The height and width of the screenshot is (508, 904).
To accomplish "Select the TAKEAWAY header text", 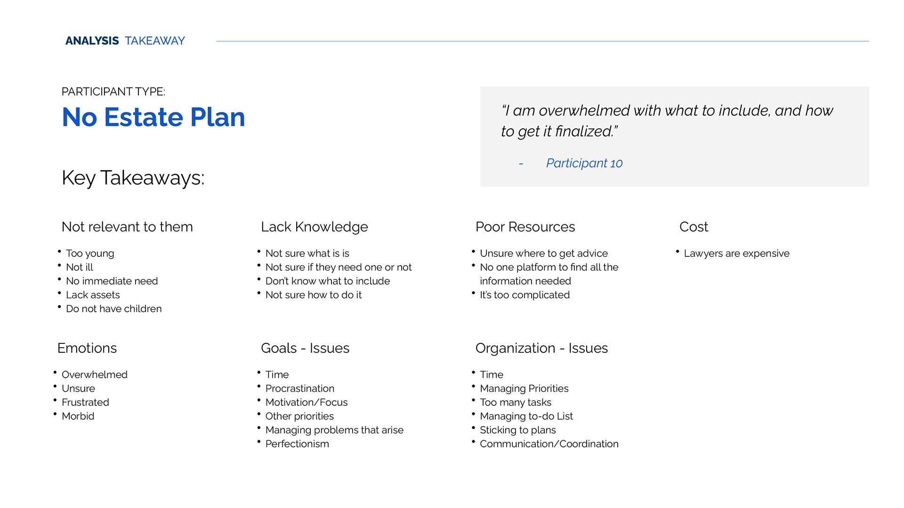I will pyautogui.click(x=155, y=41).
